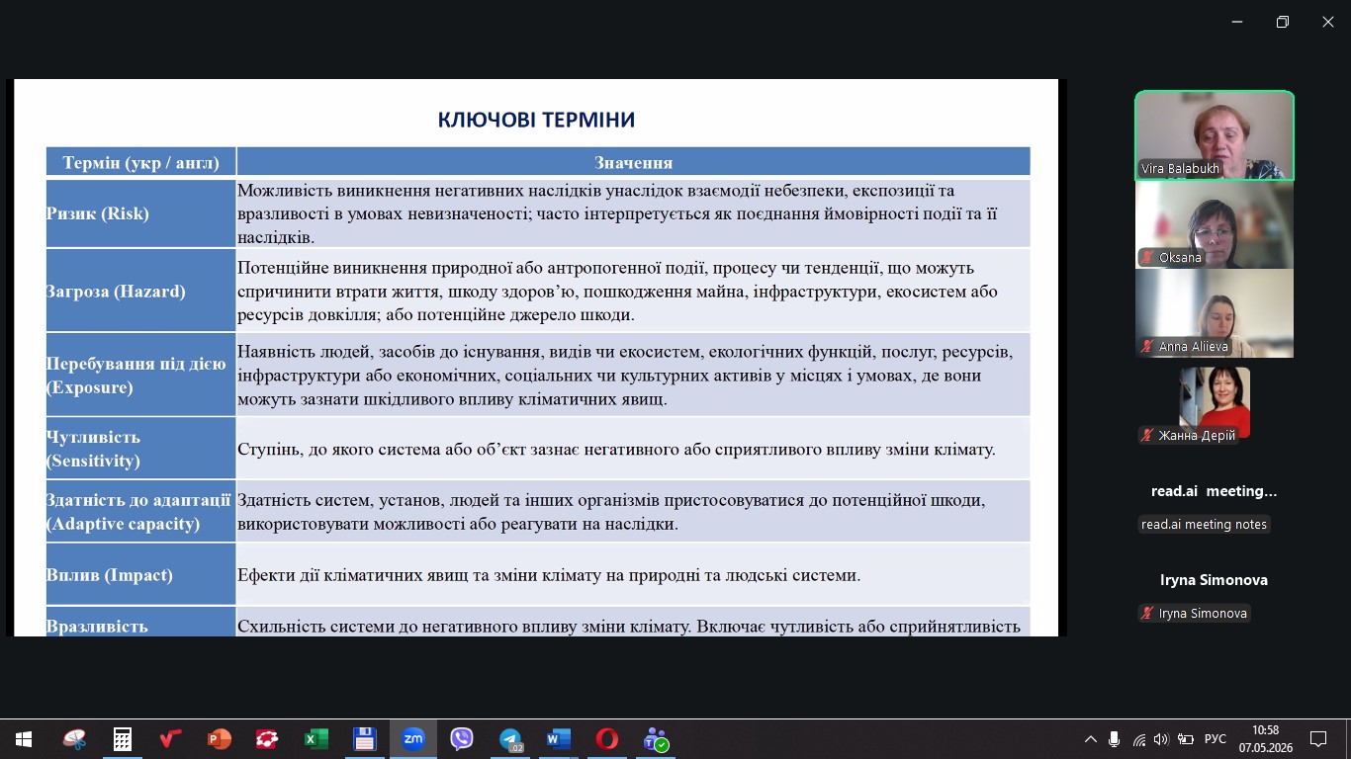Image resolution: width=1351 pixels, height=759 pixels.
Task: Select Жанна Дерій's profile picture tile
Action: pyautogui.click(x=1215, y=402)
